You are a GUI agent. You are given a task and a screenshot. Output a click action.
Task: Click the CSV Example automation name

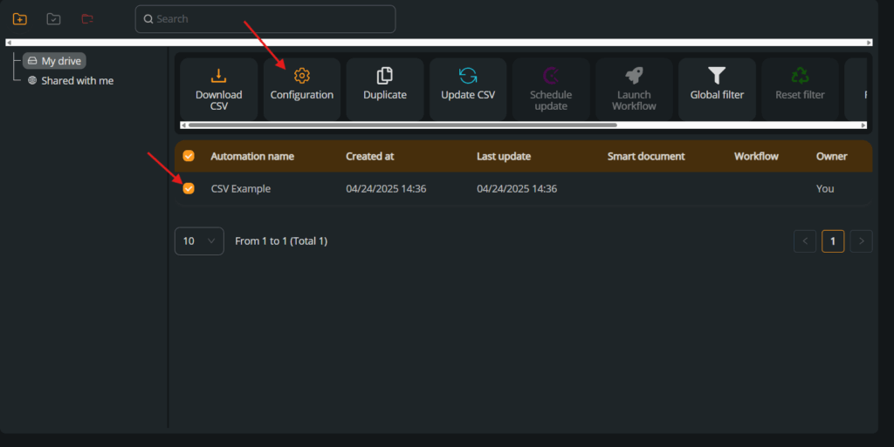(x=241, y=189)
